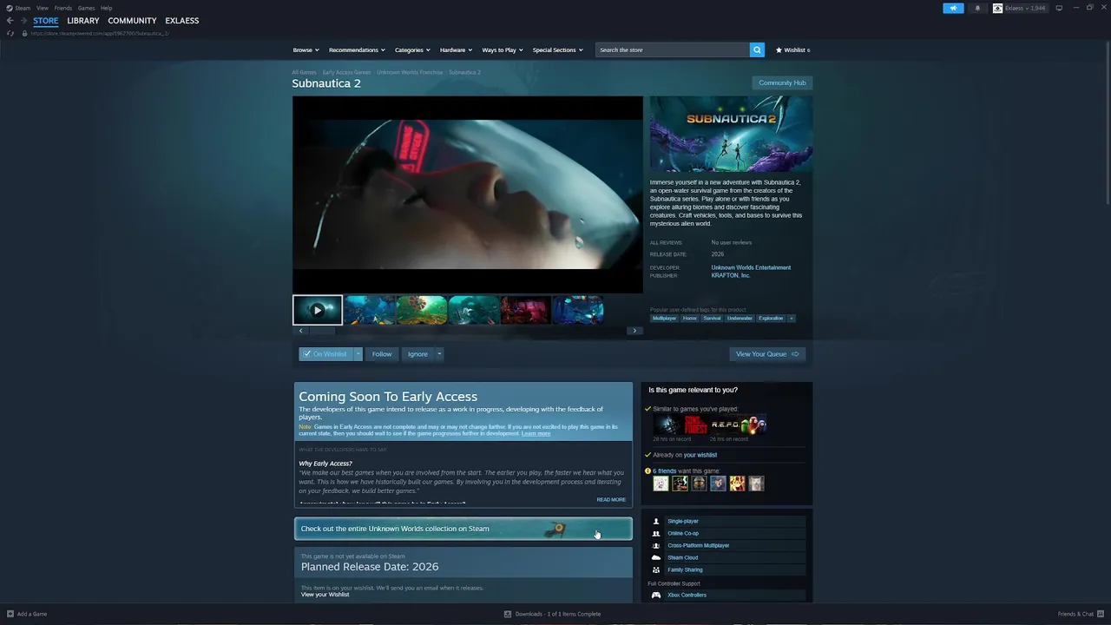Open the Ignore options dropdown arrow

(x=439, y=353)
